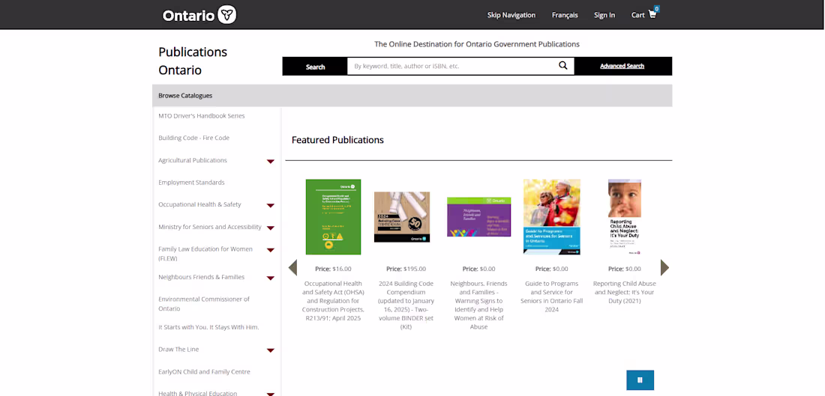Click the Reporting Child Abuse cover image

tap(625, 217)
